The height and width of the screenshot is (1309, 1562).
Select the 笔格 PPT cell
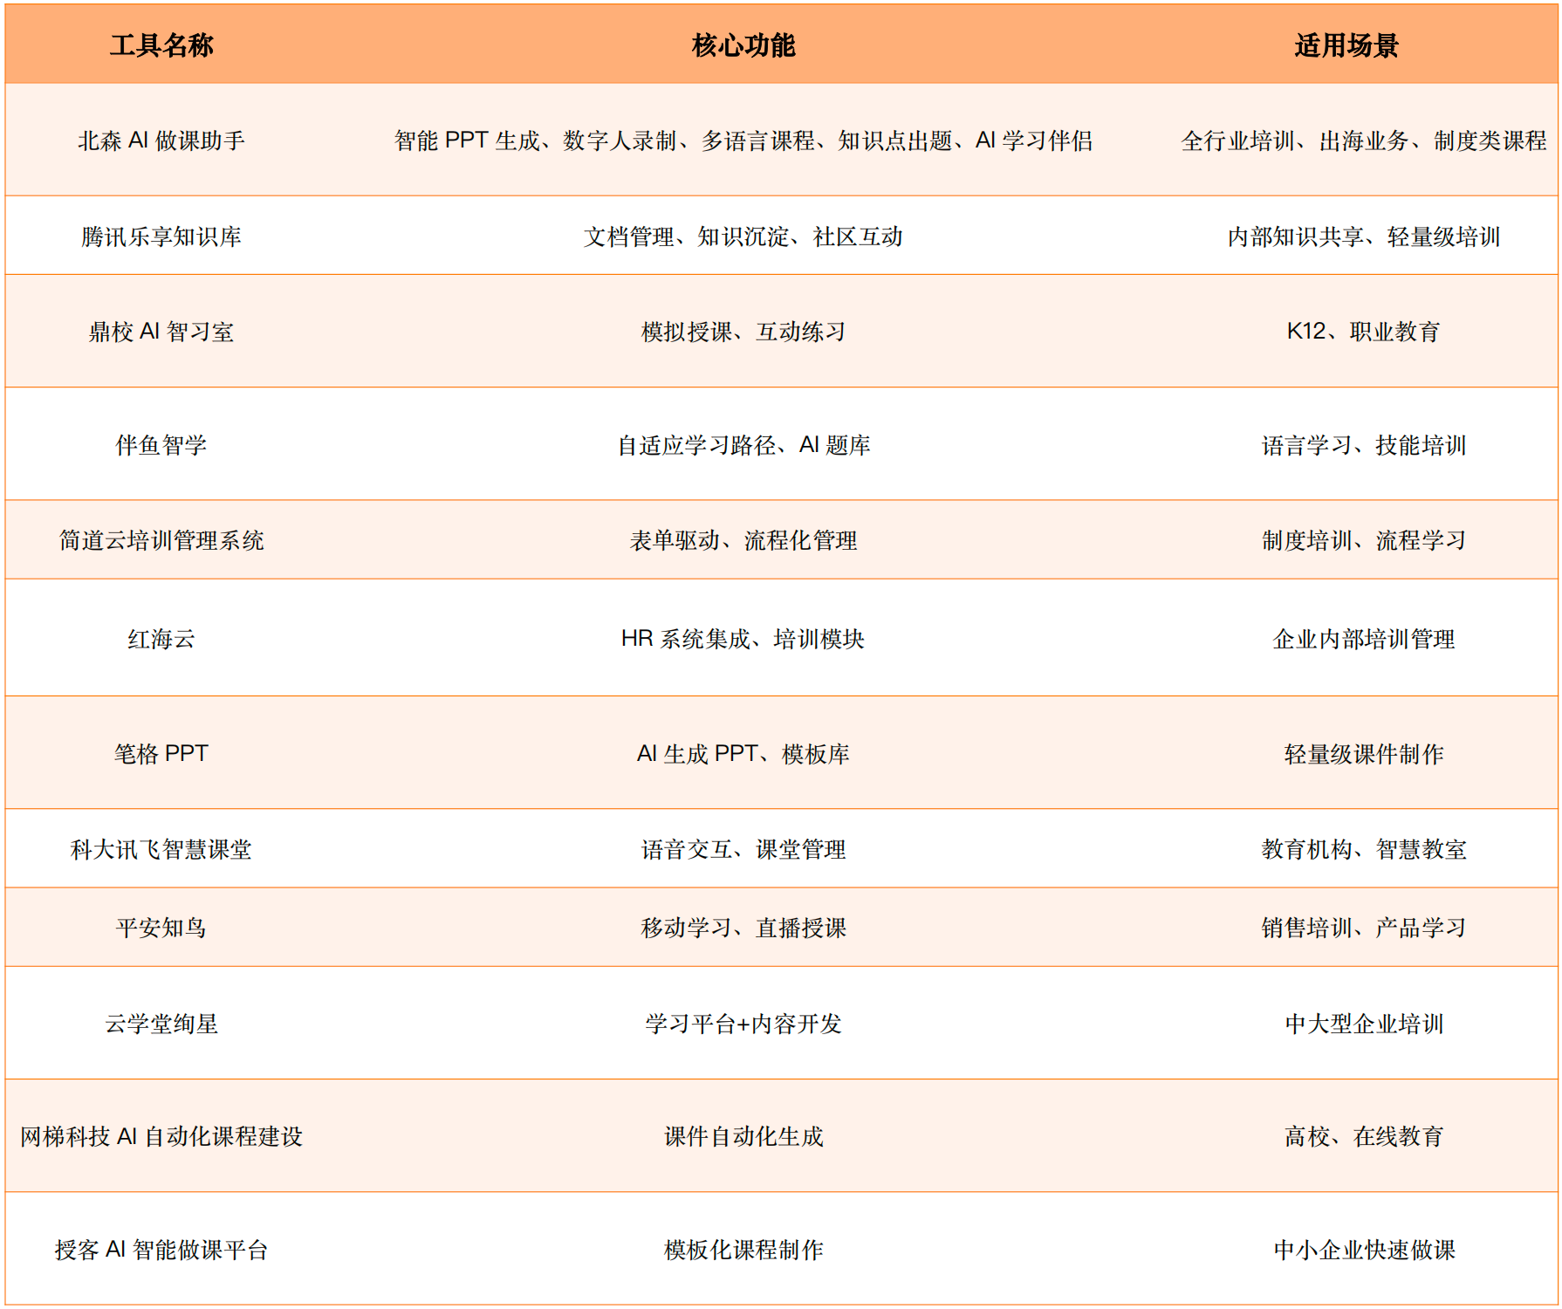pos(161,753)
